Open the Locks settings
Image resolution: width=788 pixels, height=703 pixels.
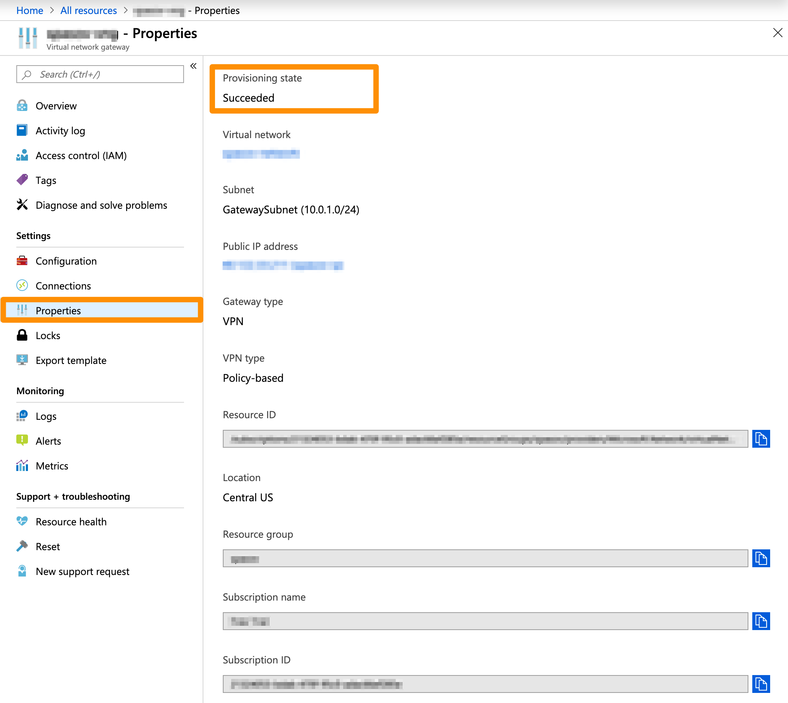pyautogui.click(x=48, y=335)
